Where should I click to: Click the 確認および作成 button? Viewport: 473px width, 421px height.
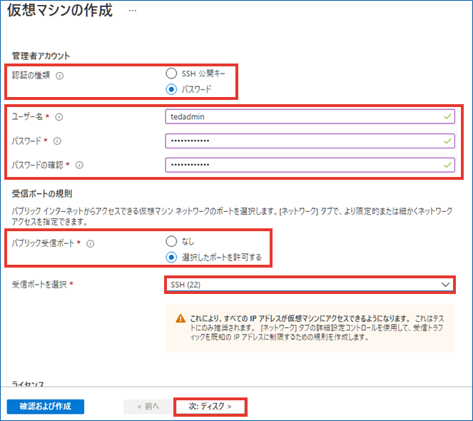[46, 407]
